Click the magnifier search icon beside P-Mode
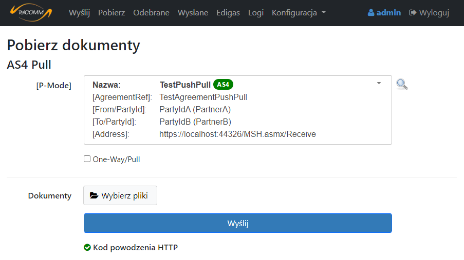The height and width of the screenshot is (260, 464). (x=402, y=85)
